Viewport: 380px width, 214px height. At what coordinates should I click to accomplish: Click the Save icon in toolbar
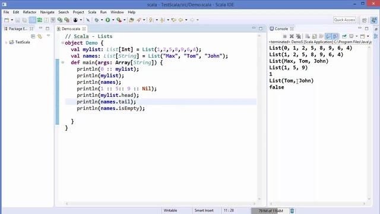tap(18, 20)
